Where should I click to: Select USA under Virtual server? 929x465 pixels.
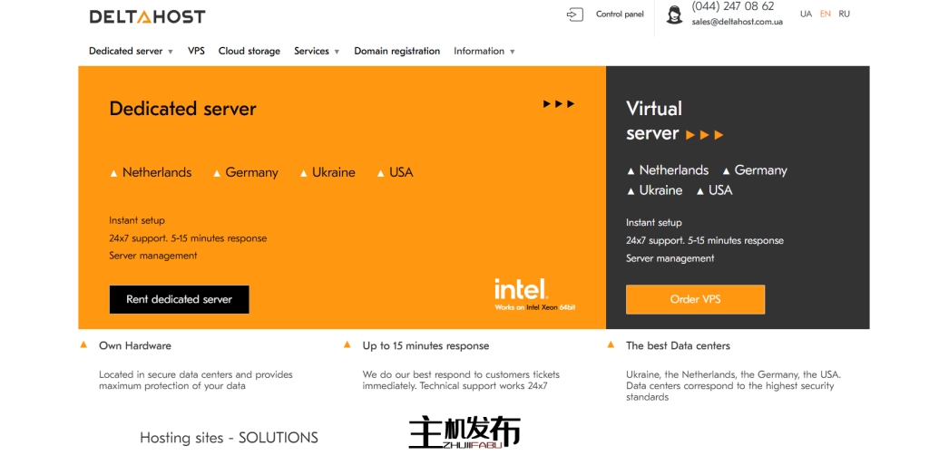715,190
